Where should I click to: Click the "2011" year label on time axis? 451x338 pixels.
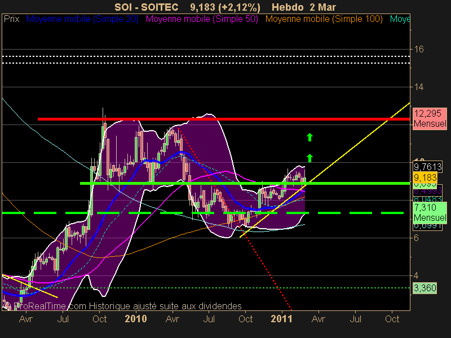tap(281, 319)
